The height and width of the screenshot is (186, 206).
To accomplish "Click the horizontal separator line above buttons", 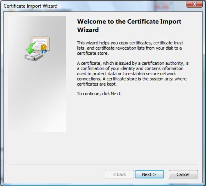I will (103, 164).
